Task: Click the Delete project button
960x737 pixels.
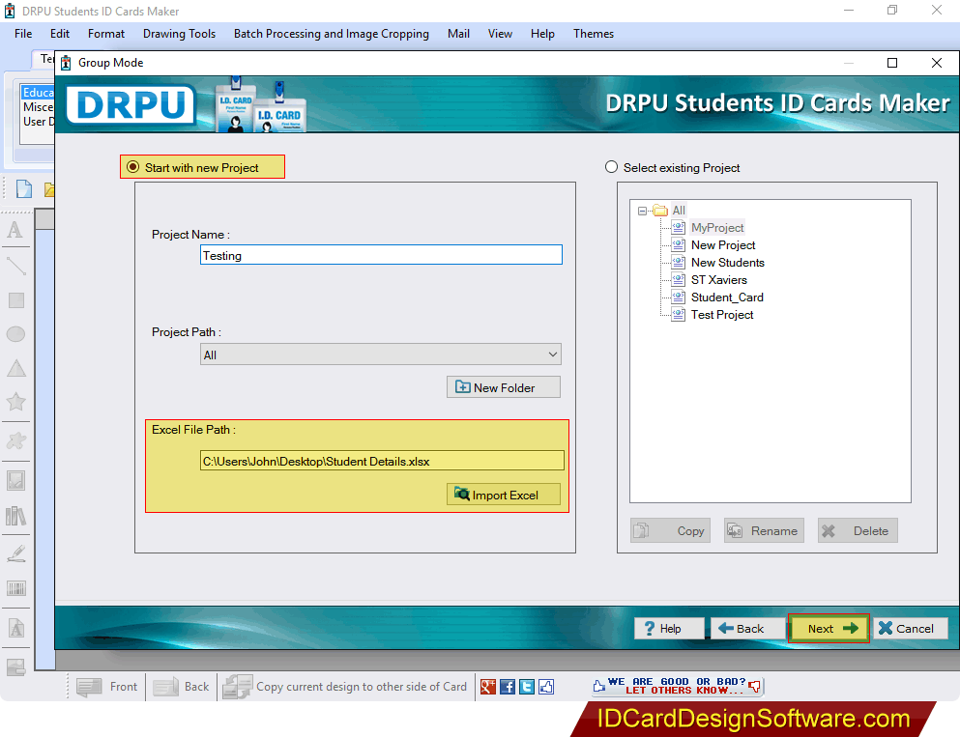Action: coord(858,531)
